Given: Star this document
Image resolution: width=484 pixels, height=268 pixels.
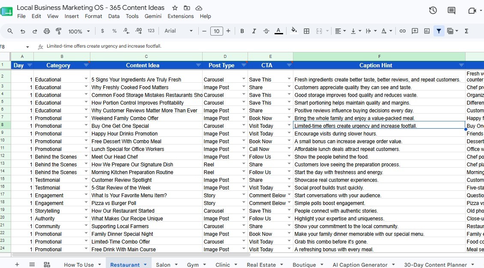Looking at the screenshot, I should click(175, 8).
